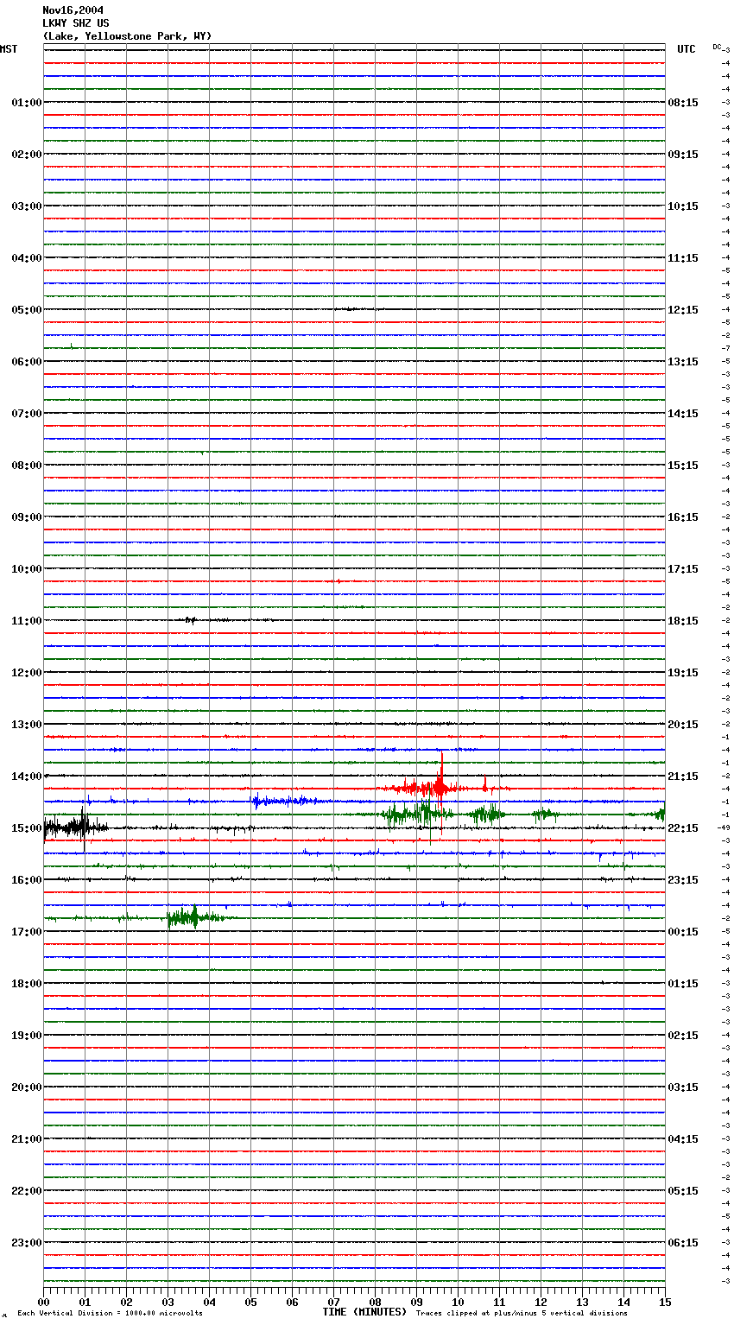The width and height of the screenshot is (734, 1325).
Task: Click the TIME (MINUTES) axis title
Action: [364, 1312]
